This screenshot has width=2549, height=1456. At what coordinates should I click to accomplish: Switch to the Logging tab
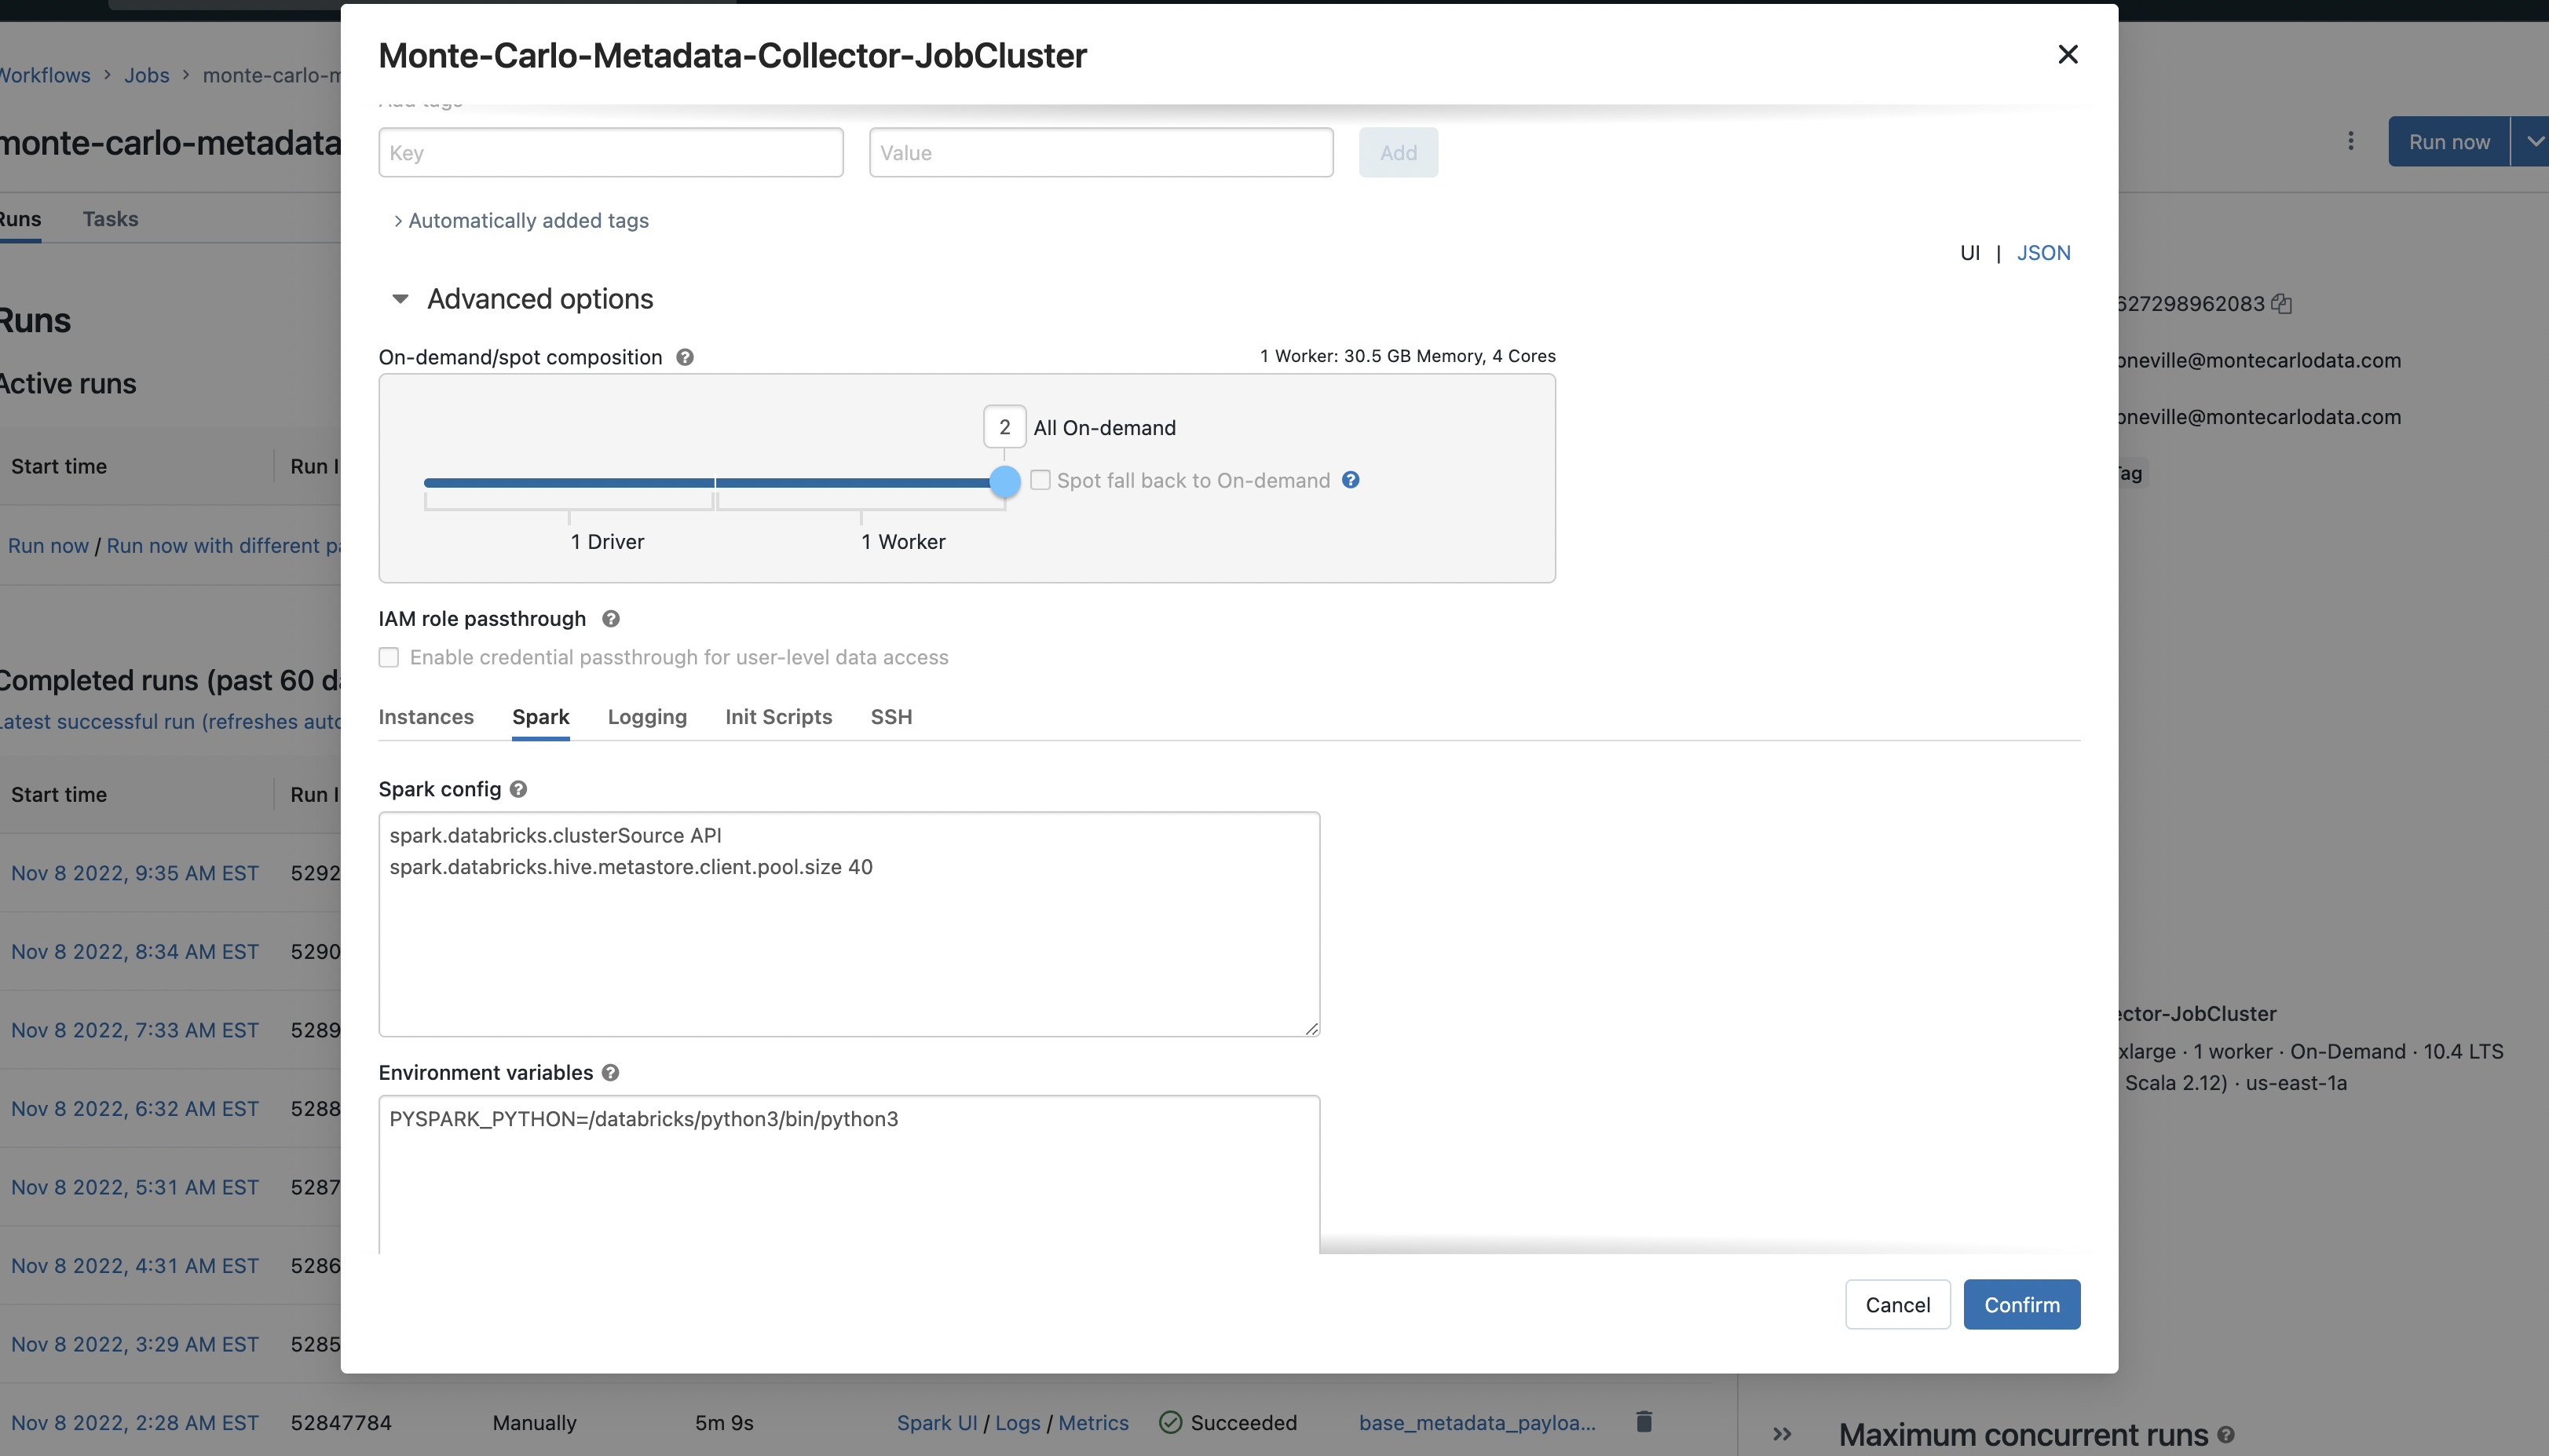(647, 717)
